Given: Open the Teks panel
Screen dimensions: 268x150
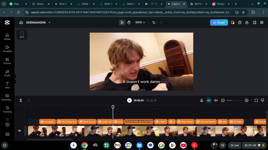Looking at the screenshot, I should [x=7, y=85].
